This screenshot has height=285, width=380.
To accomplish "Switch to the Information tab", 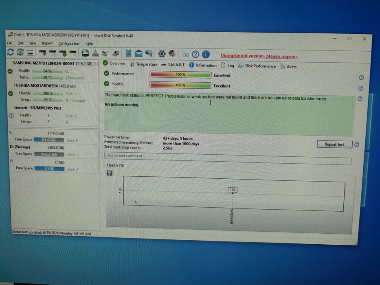I will pyautogui.click(x=203, y=65).
